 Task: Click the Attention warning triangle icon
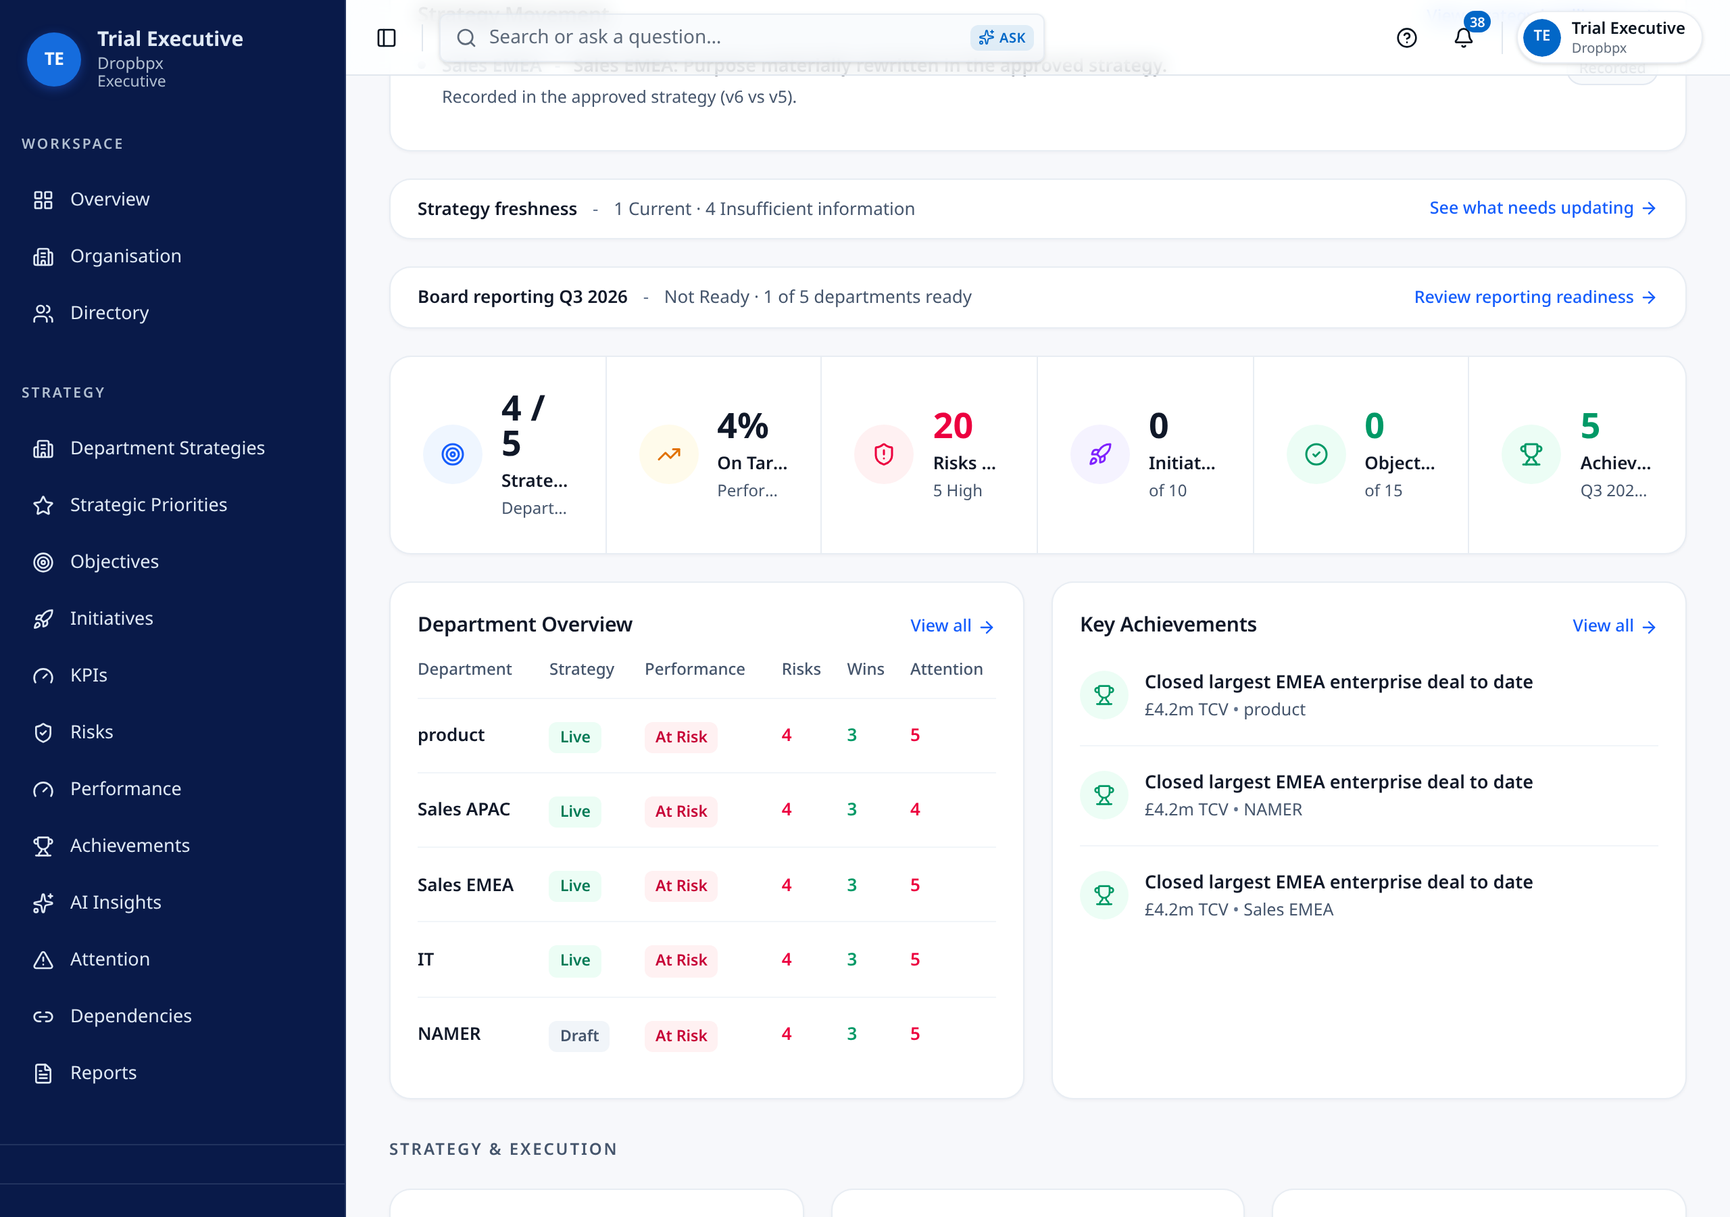43,959
